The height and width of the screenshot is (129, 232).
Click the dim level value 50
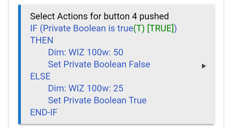coord(118,52)
